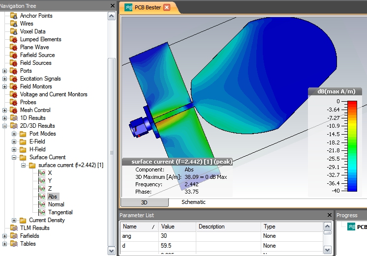Click the Voxel Data folder icon

coord(14,31)
